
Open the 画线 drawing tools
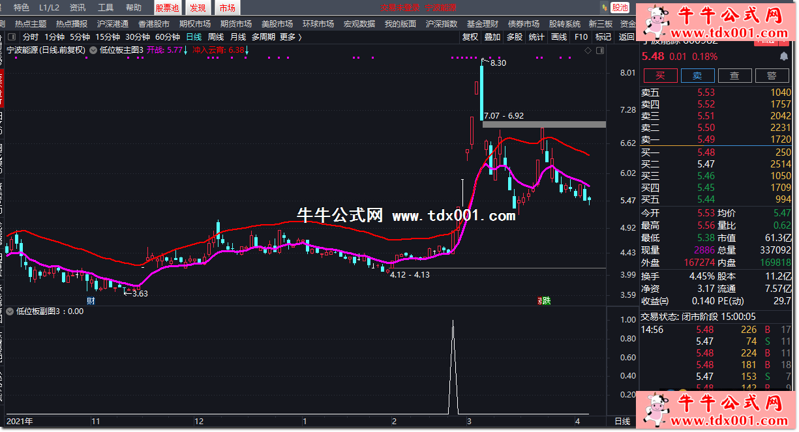click(x=559, y=37)
